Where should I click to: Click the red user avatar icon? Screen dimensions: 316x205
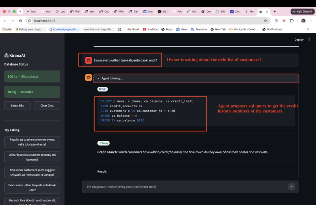(x=89, y=60)
